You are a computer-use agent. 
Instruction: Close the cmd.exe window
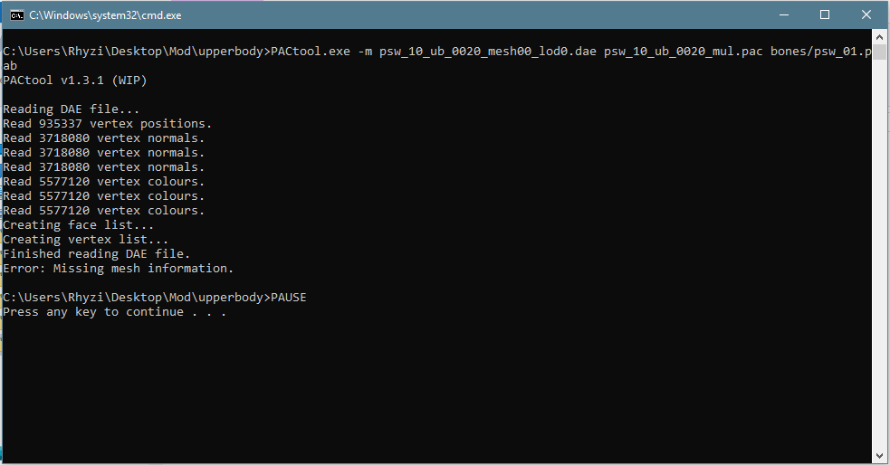(866, 14)
